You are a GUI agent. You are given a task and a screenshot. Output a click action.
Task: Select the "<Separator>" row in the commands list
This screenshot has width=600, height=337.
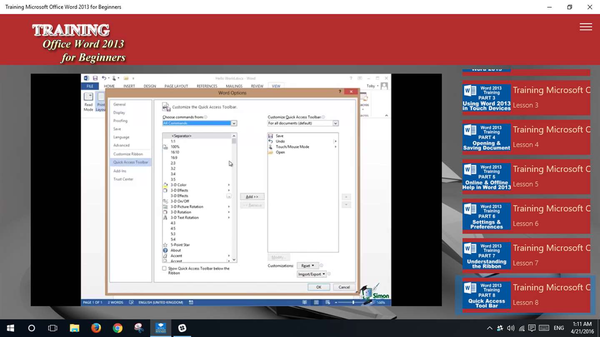pos(197,136)
